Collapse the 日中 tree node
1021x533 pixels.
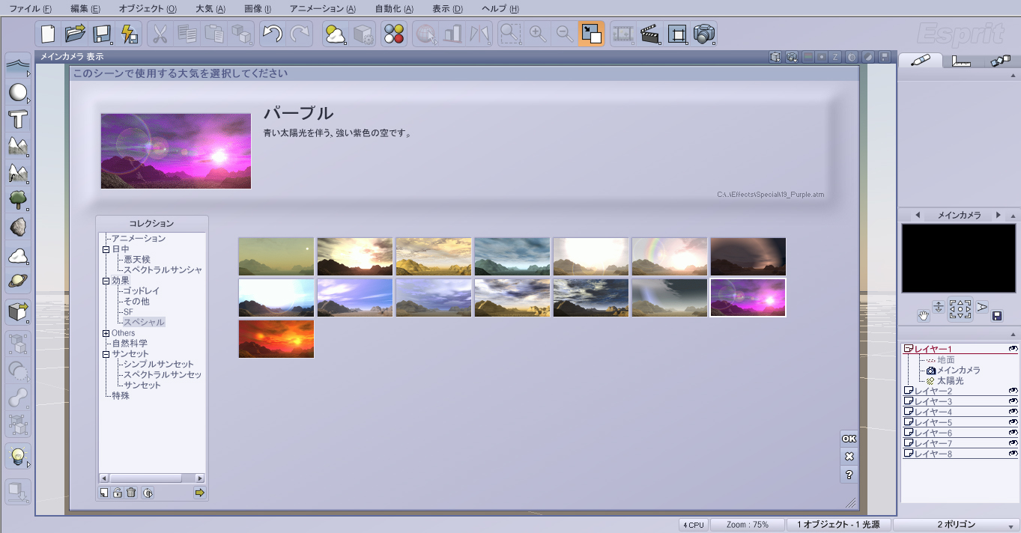click(x=106, y=249)
